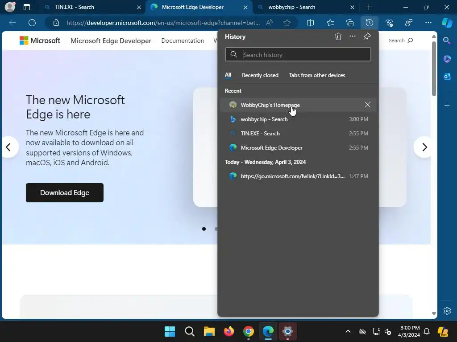Click the Microsoft logo link
This screenshot has width=457, height=342.
coord(40,41)
